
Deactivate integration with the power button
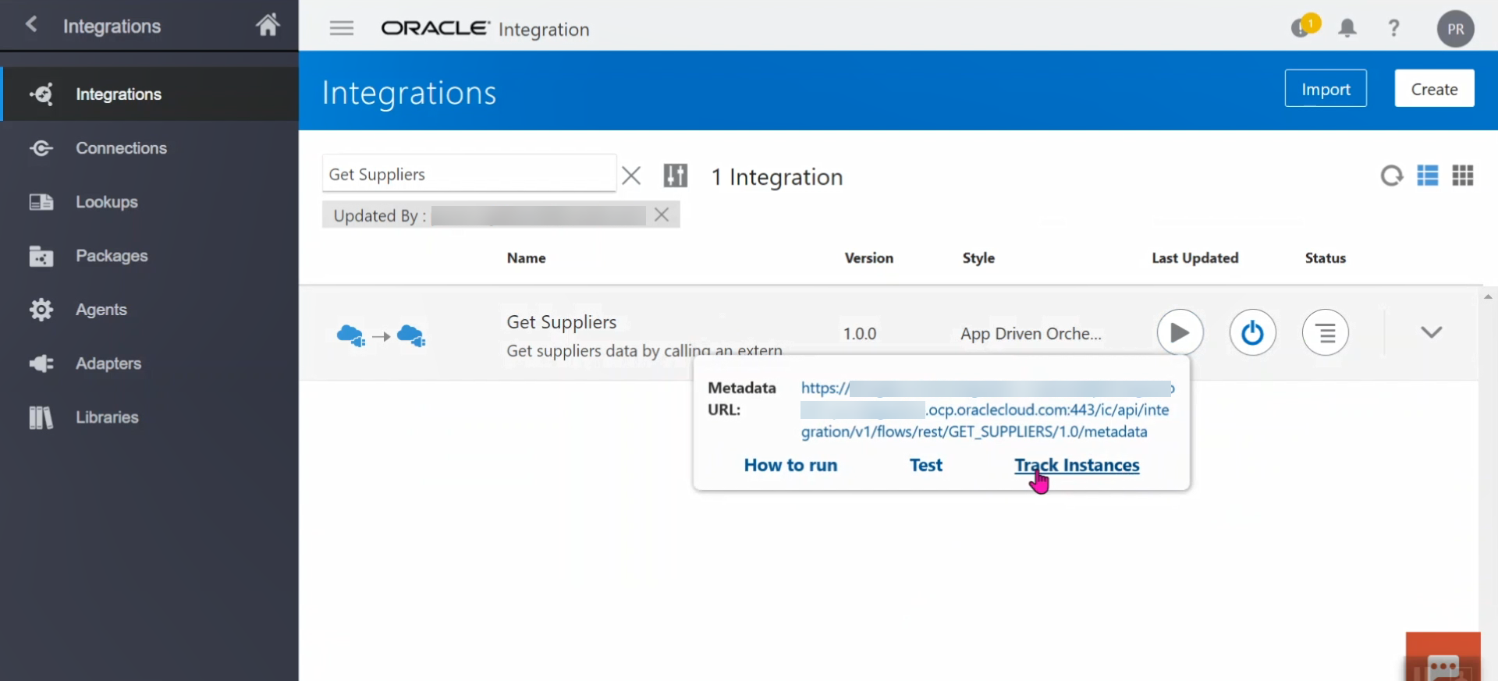1252,333
